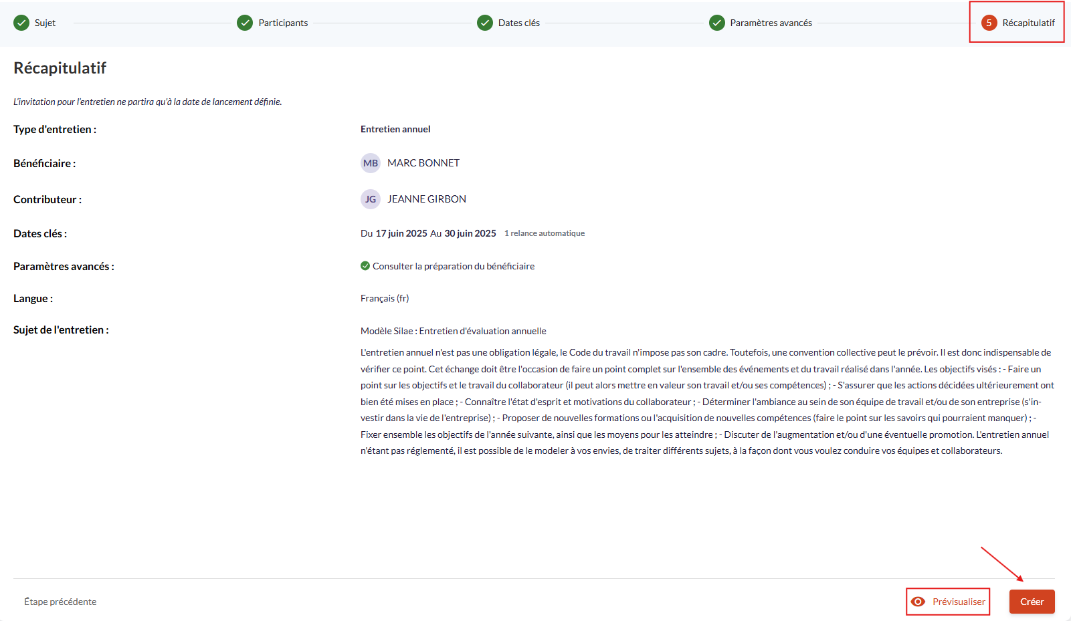Click the Sujet de l'entretien label
Image resolution: width=1071 pixels, height=621 pixels.
tap(61, 330)
